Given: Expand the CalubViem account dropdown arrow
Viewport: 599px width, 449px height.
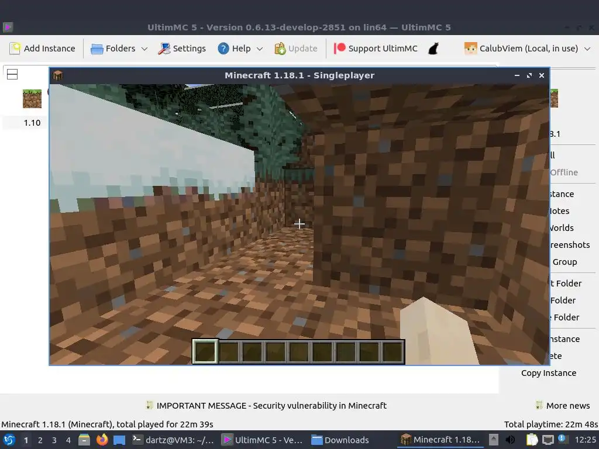Looking at the screenshot, I should [x=587, y=49].
